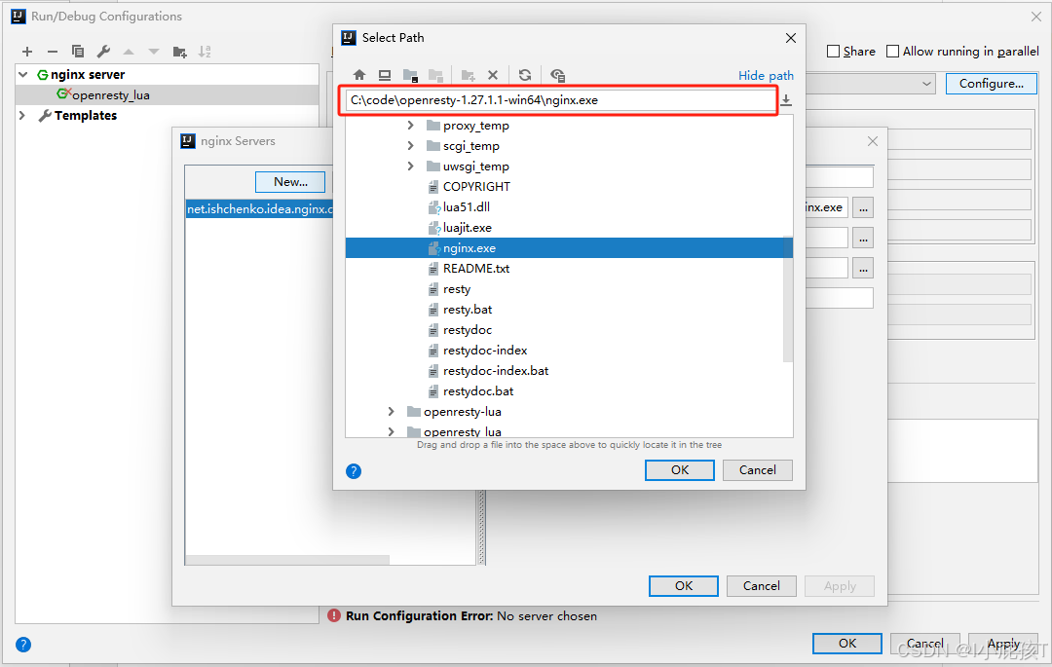Expand the scgi_temp folder

[411, 145]
